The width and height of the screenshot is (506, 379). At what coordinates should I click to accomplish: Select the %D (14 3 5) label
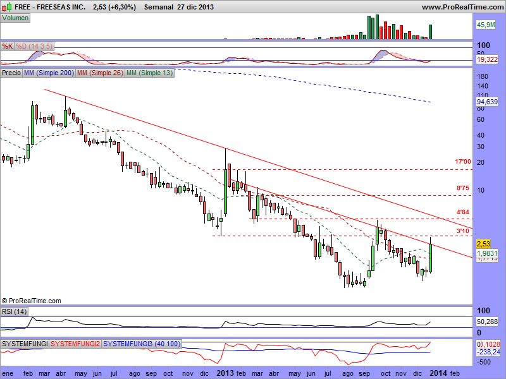pos(34,46)
